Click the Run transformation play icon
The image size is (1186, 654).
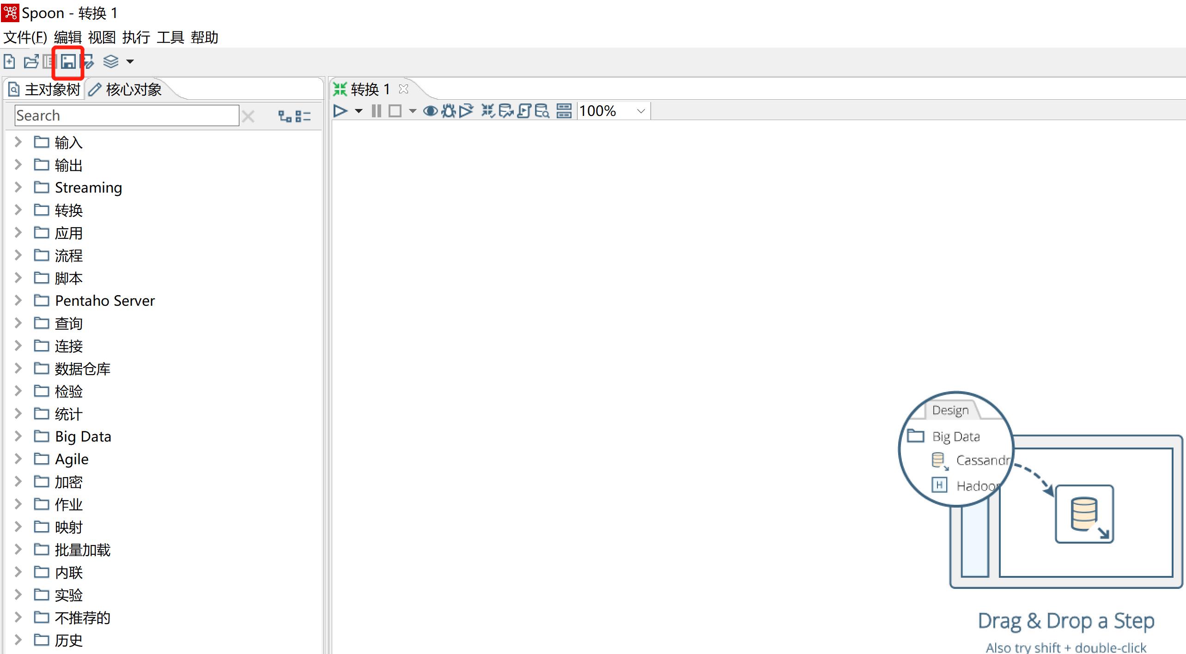[x=340, y=110]
